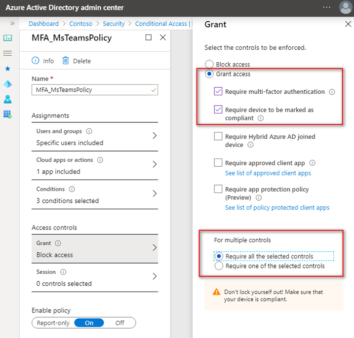354x338 pixels.
Task: Expand Cloud apps or actions chevron
Action: tap(155, 164)
